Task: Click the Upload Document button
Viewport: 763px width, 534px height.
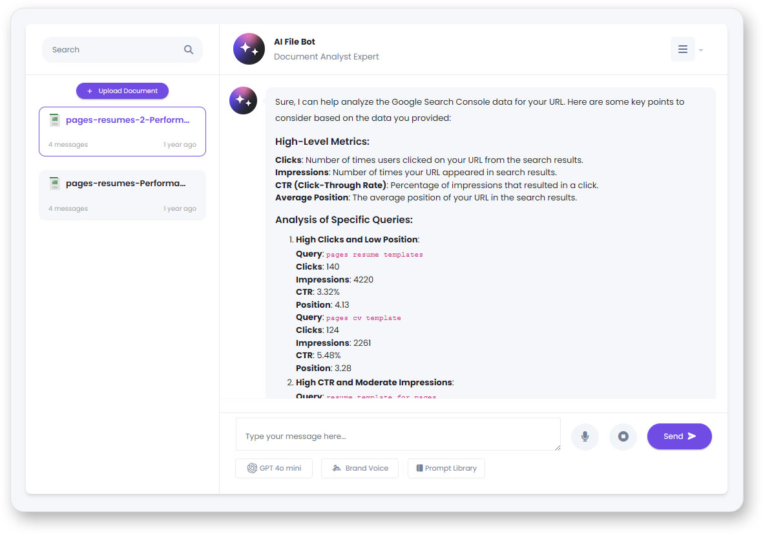Action: [122, 91]
